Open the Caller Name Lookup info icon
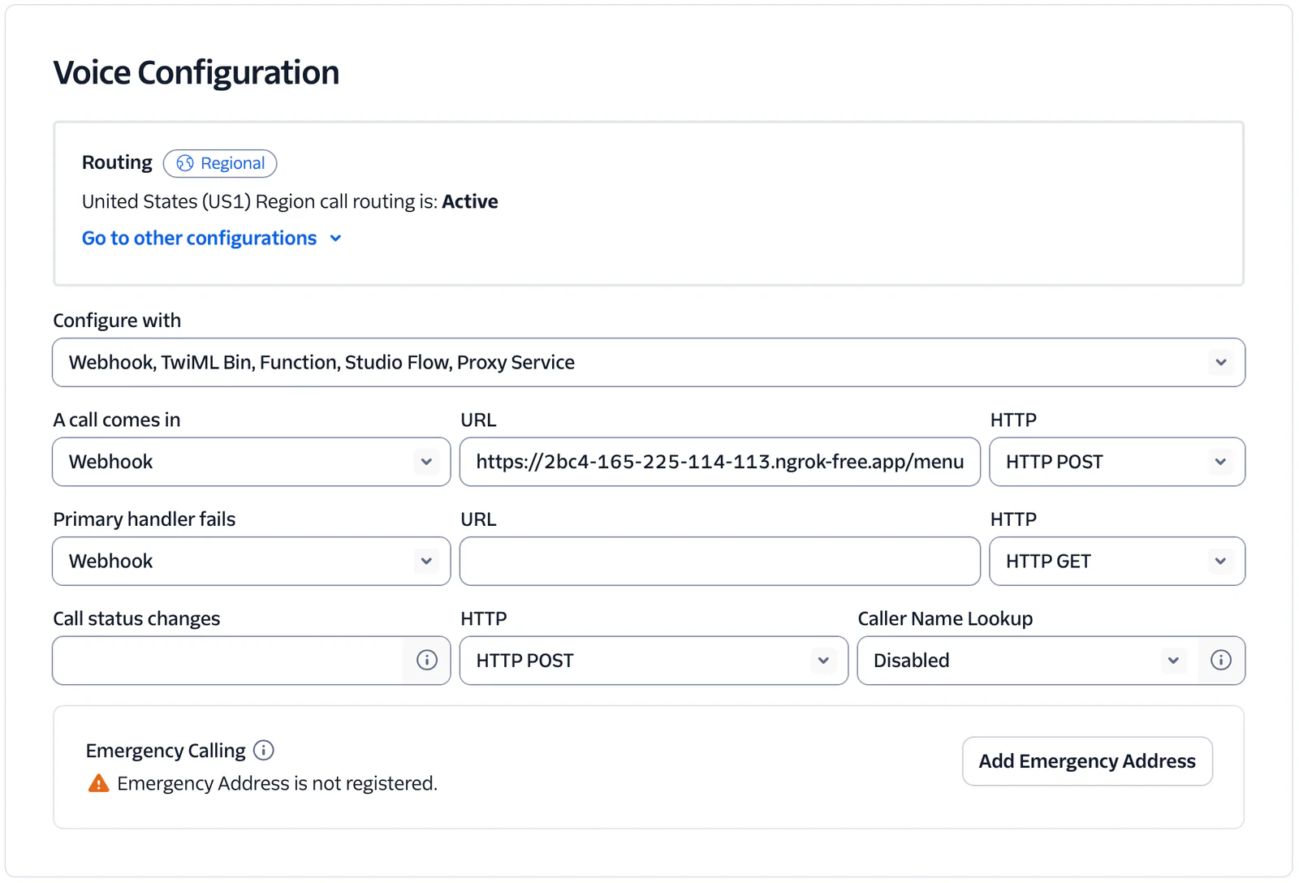This screenshot has width=1299, height=883. 1220,661
